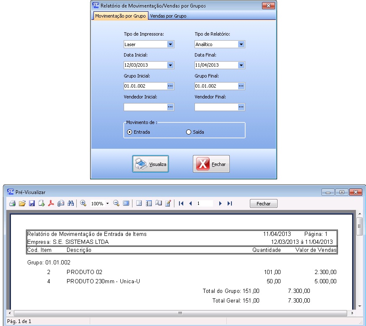Click the Vendedor Inicial input field
Image resolution: width=366 pixels, height=326 pixels.
(145, 107)
